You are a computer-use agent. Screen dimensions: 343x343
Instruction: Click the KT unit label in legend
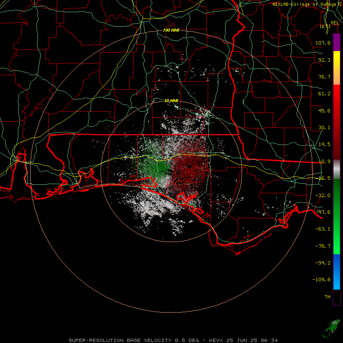325,26
